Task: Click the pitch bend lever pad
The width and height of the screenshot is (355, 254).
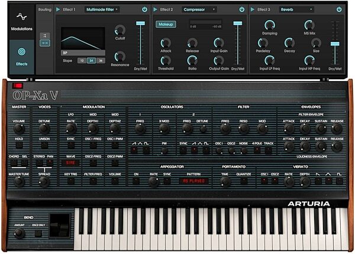Action: click(60, 226)
